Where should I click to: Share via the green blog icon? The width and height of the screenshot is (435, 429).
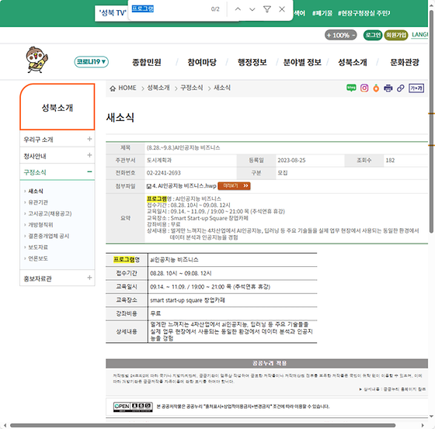coord(351,88)
